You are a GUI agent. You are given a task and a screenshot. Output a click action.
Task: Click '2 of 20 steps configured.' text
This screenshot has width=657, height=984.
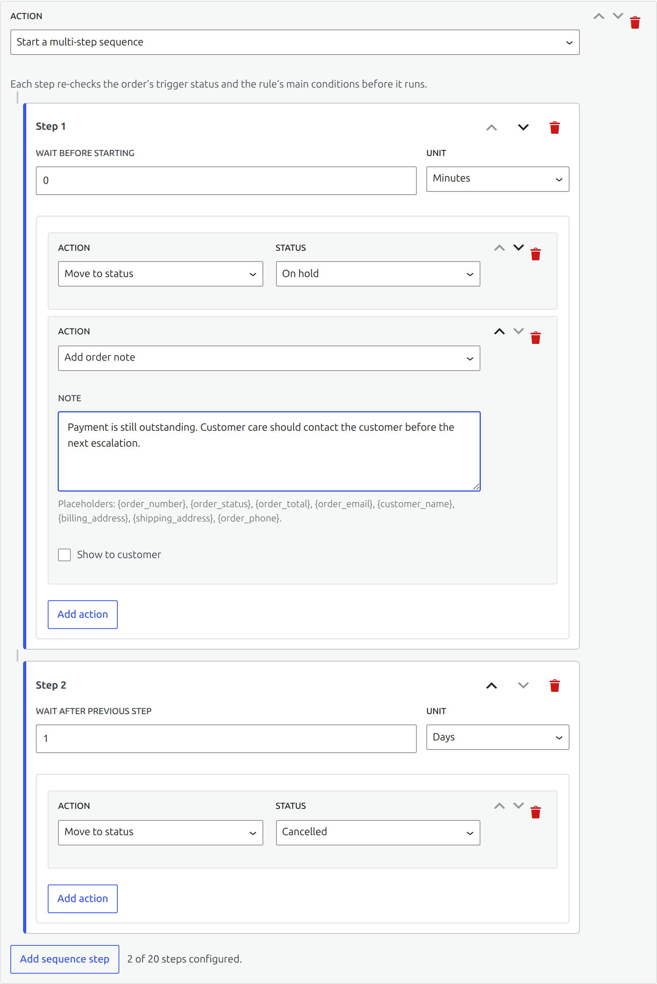185,959
